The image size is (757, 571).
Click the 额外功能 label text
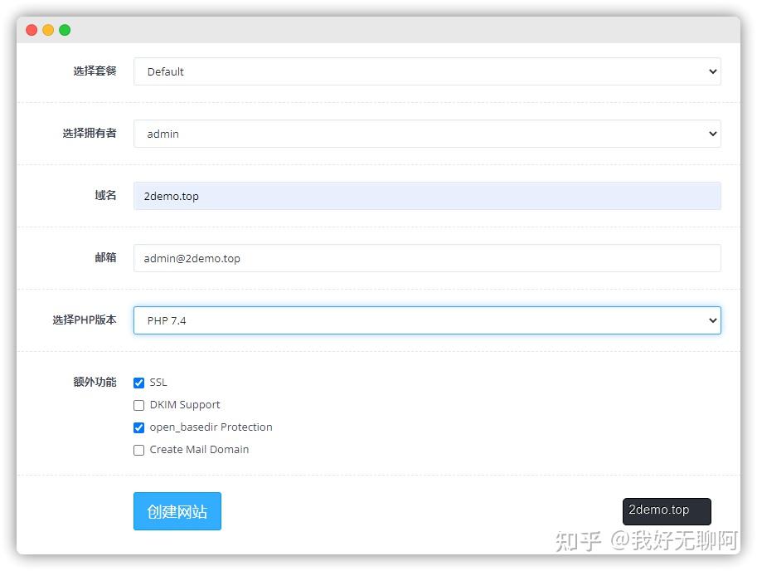click(x=95, y=382)
